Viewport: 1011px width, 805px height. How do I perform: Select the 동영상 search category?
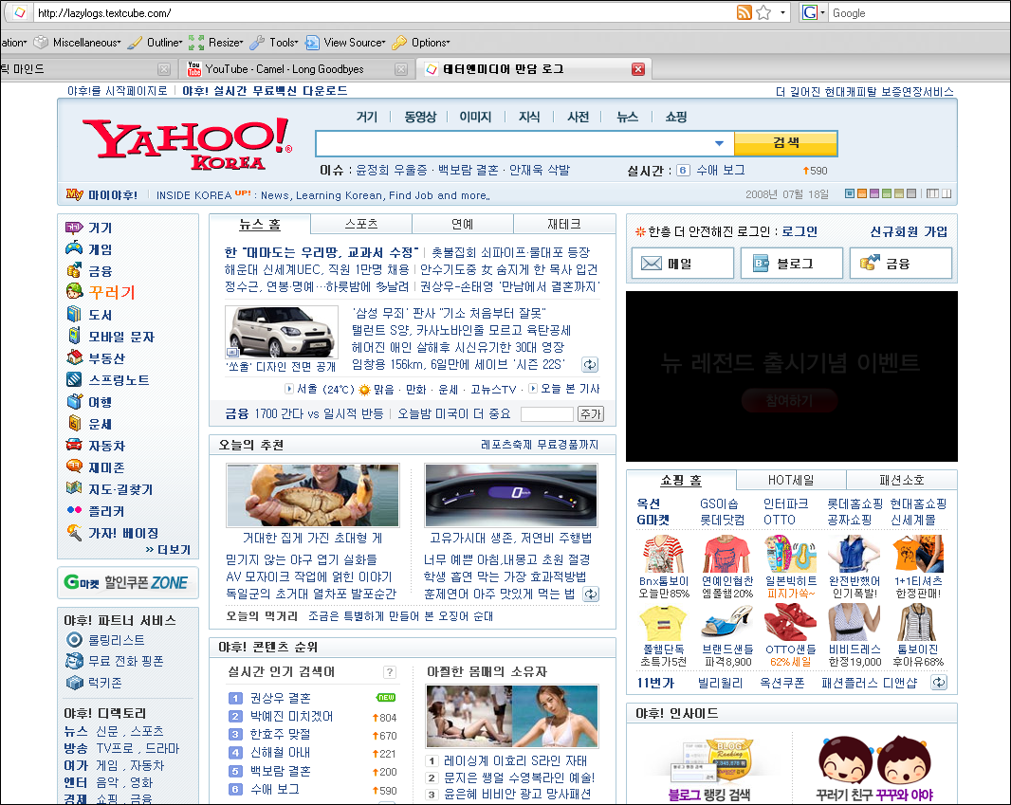point(420,117)
